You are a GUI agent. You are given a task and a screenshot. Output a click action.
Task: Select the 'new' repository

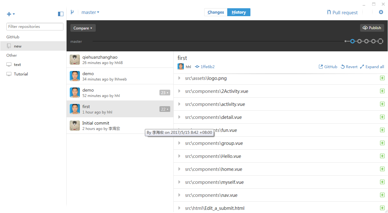pos(33,46)
